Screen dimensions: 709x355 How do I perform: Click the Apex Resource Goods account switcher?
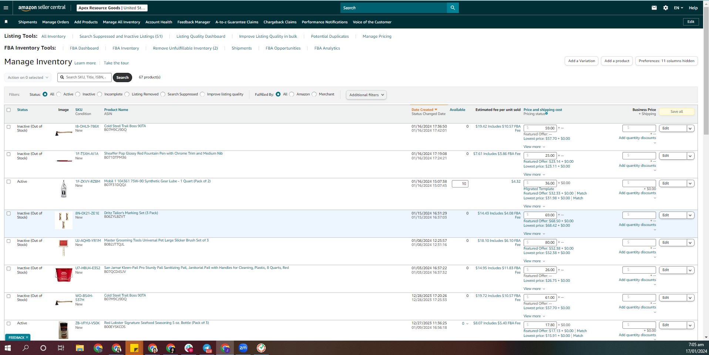tap(112, 8)
